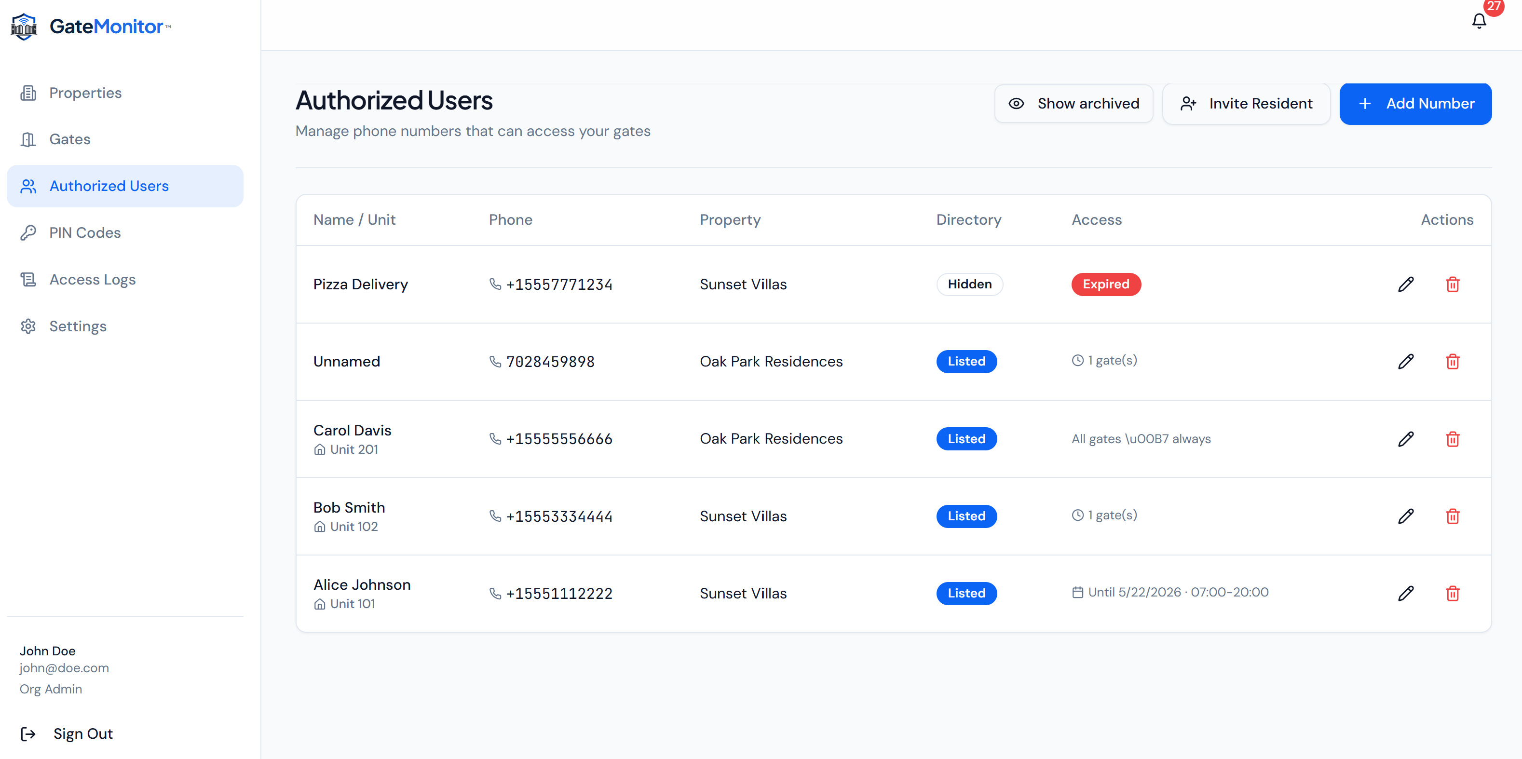Click the sign out arrow icon
The height and width of the screenshot is (759, 1522).
tap(28, 733)
